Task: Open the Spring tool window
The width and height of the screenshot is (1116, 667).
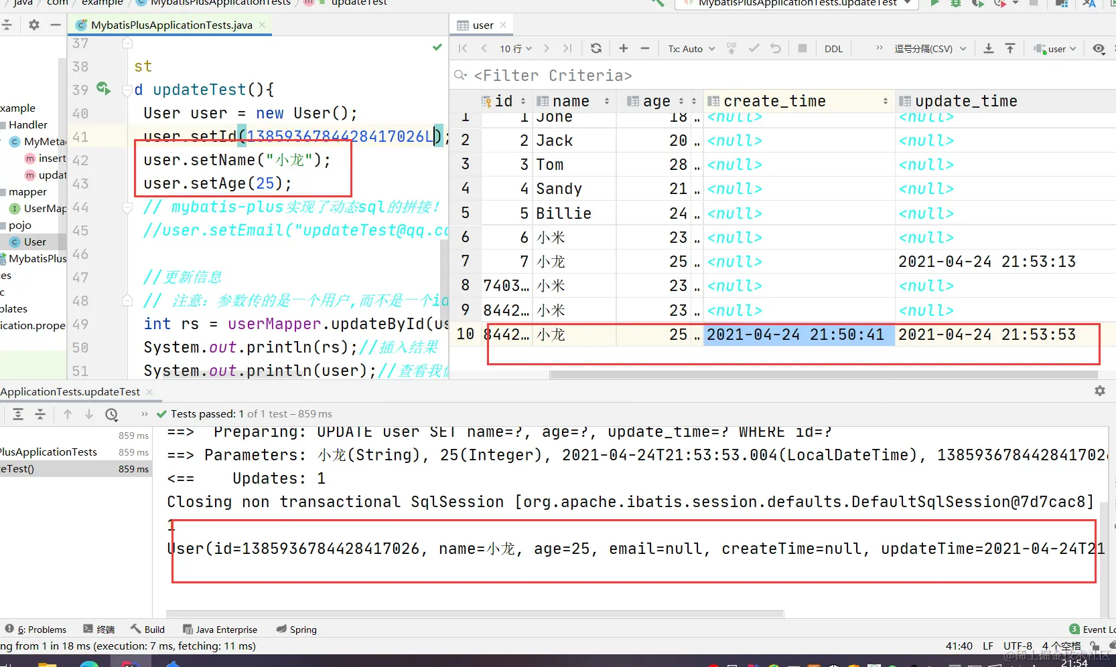Action: (x=296, y=630)
